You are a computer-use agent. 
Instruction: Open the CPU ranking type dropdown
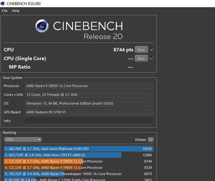(23, 140)
